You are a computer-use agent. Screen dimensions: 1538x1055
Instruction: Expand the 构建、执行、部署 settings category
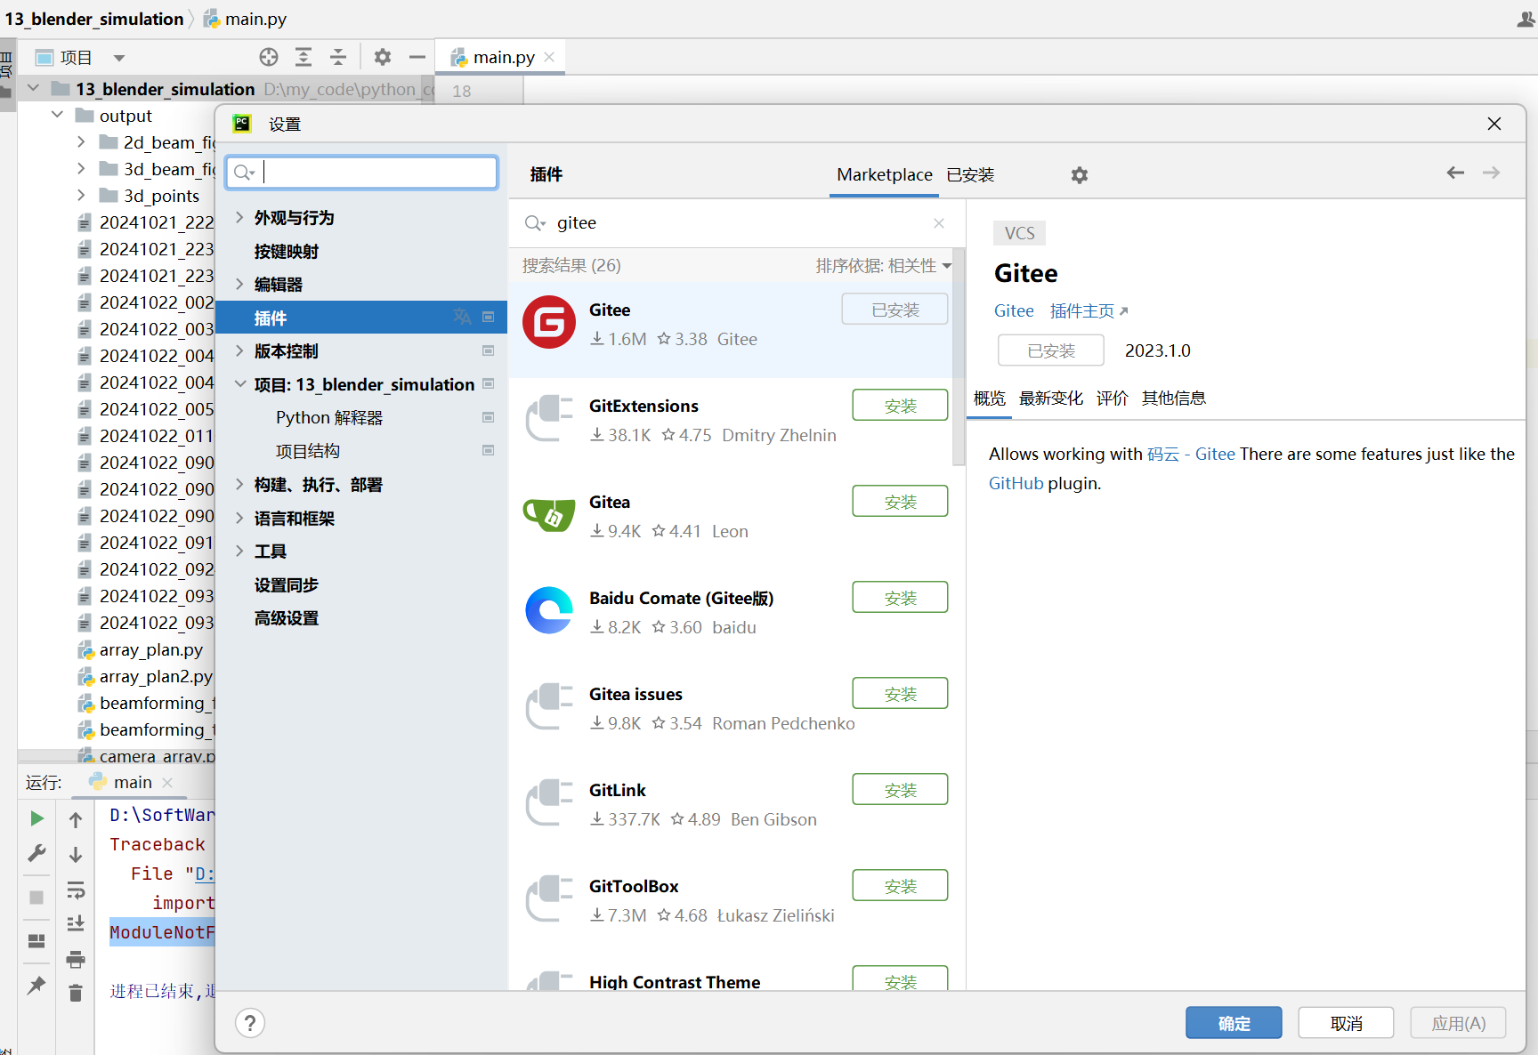tap(239, 484)
